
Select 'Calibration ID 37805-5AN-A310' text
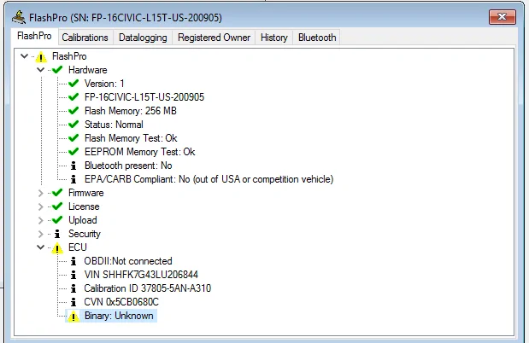click(148, 288)
